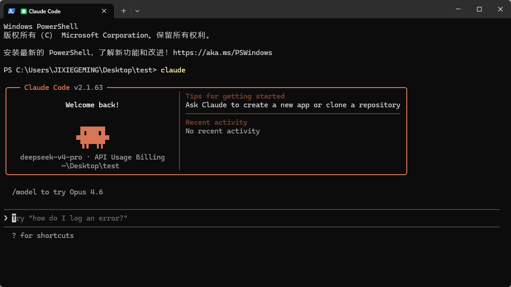
Task: Click the PS C:\Users\JIXIEGEMING prompt path
Action: (x=80, y=70)
